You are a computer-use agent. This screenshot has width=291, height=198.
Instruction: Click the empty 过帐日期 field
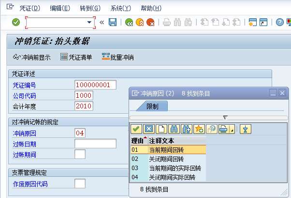[95, 144]
